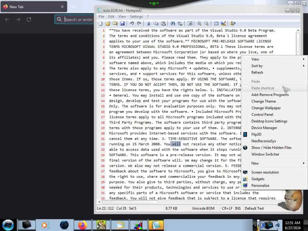The image size is (308, 231).
Task: Launch Device Manager from context menu
Action: tap(274, 128)
